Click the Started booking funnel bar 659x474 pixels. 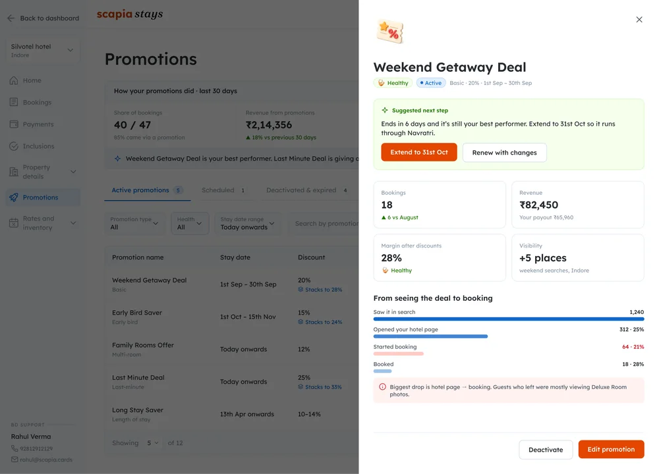click(x=399, y=354)
